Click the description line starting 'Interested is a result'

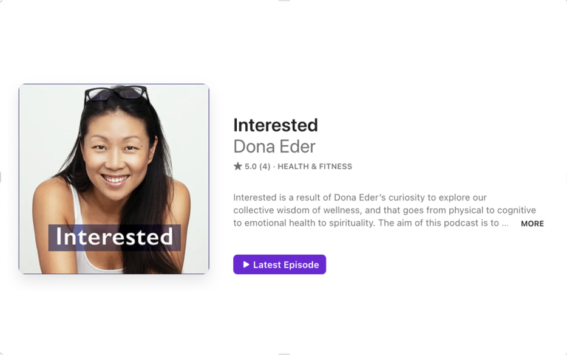click(360, 198)
